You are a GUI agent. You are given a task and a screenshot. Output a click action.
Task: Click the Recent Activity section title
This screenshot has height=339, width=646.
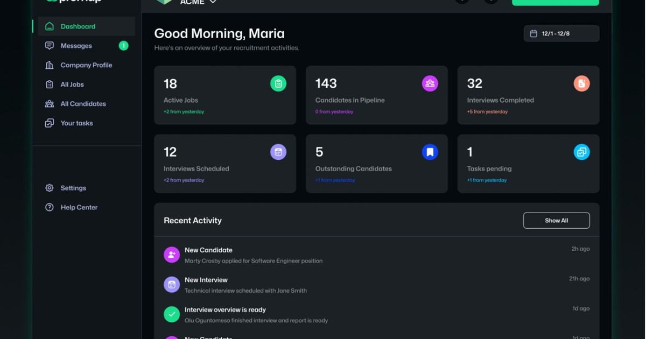coord(193,221)
